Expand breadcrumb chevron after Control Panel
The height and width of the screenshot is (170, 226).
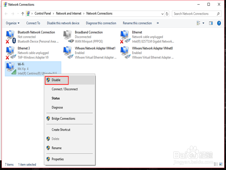[53, 14]
